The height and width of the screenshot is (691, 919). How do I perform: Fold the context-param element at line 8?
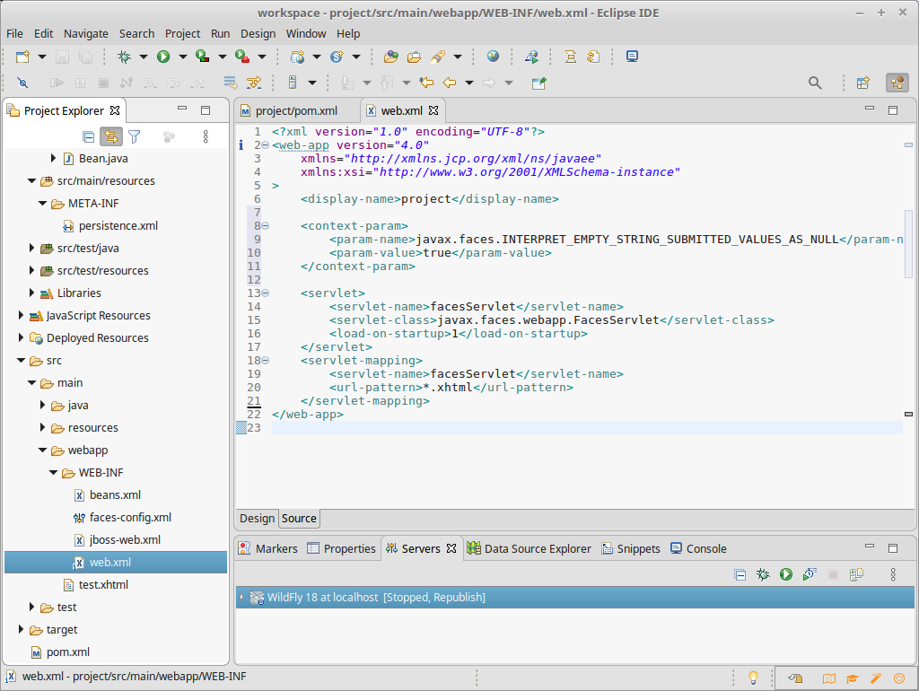[x=266, y=226]
